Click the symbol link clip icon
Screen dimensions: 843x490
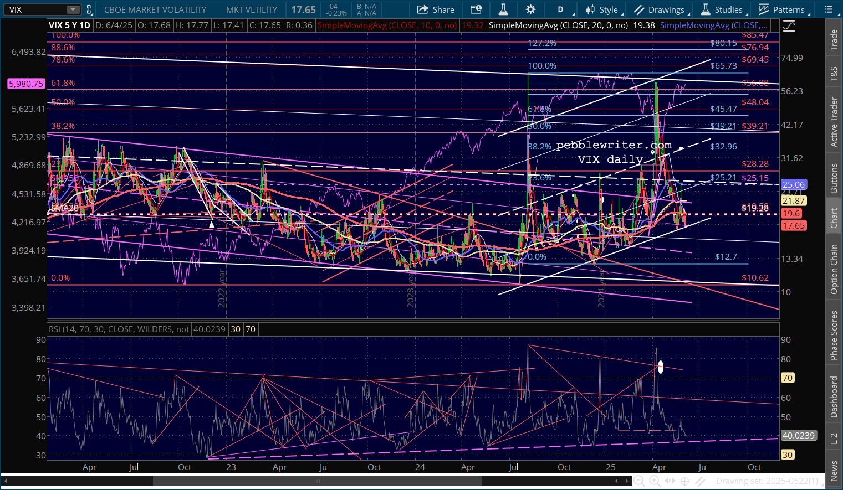[89, 9]
